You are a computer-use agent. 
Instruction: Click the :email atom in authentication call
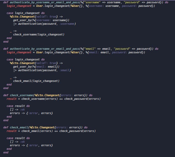(64, 70)
